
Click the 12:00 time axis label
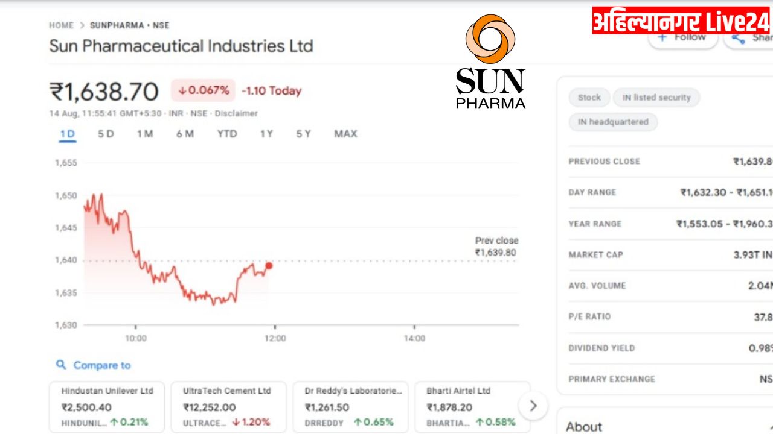point(275,338)
